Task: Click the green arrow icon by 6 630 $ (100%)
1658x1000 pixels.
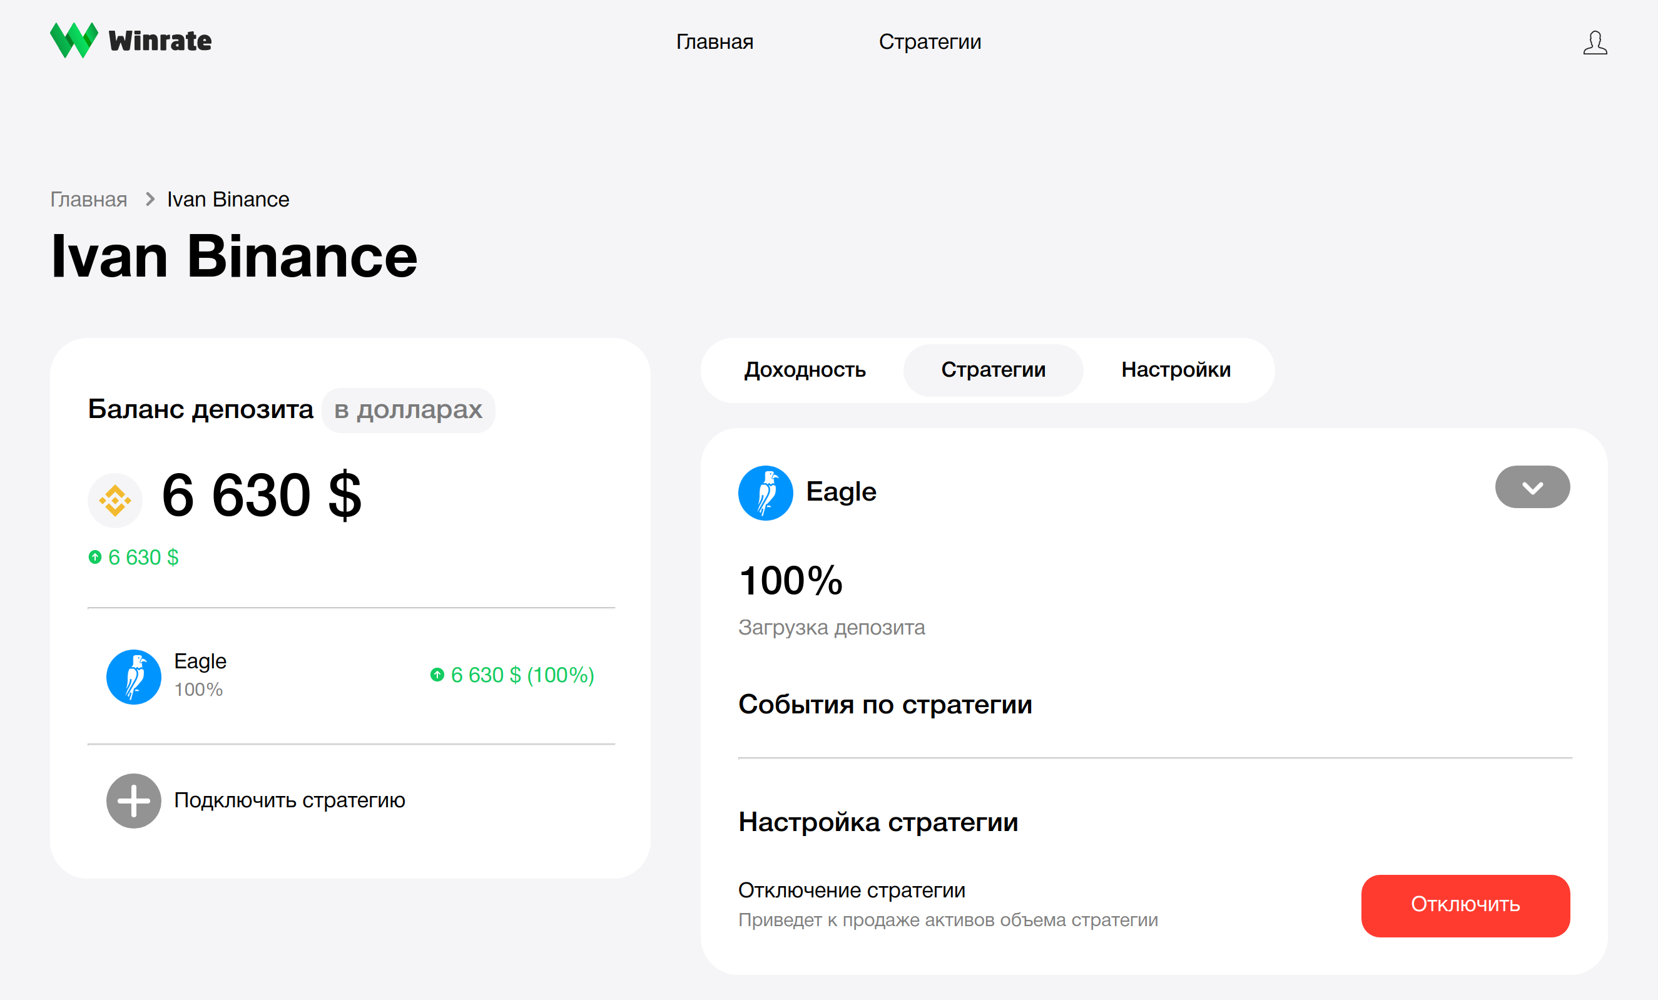Action: click(x=437, y=675)
